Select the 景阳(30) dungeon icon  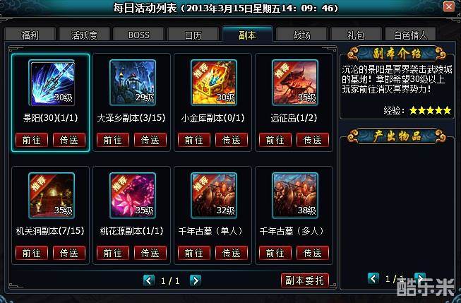(x=52, y=83)
